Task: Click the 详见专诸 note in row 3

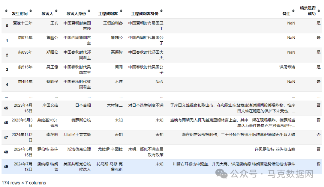Action: pos(287,67)
